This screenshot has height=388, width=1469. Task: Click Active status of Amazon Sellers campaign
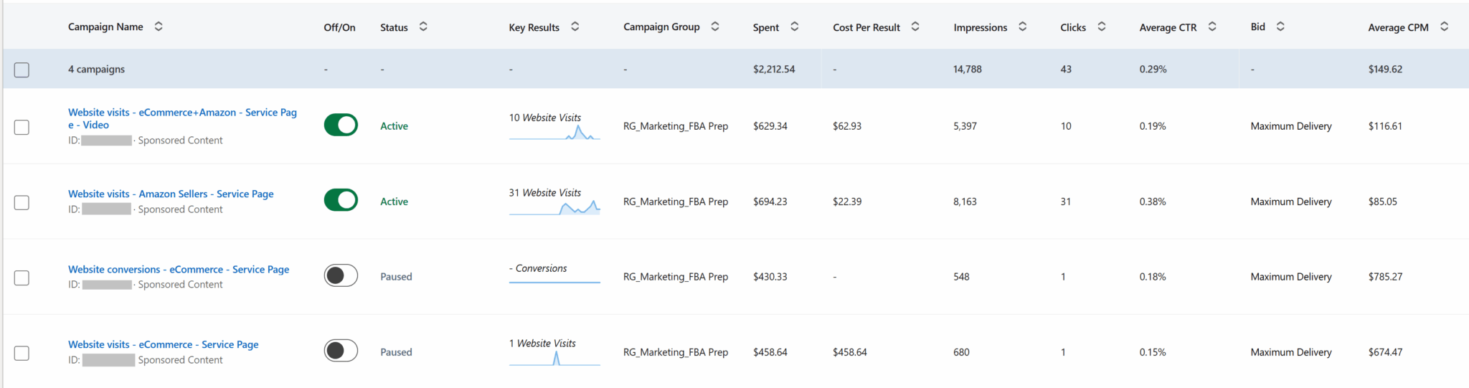[x=394, y=202]
